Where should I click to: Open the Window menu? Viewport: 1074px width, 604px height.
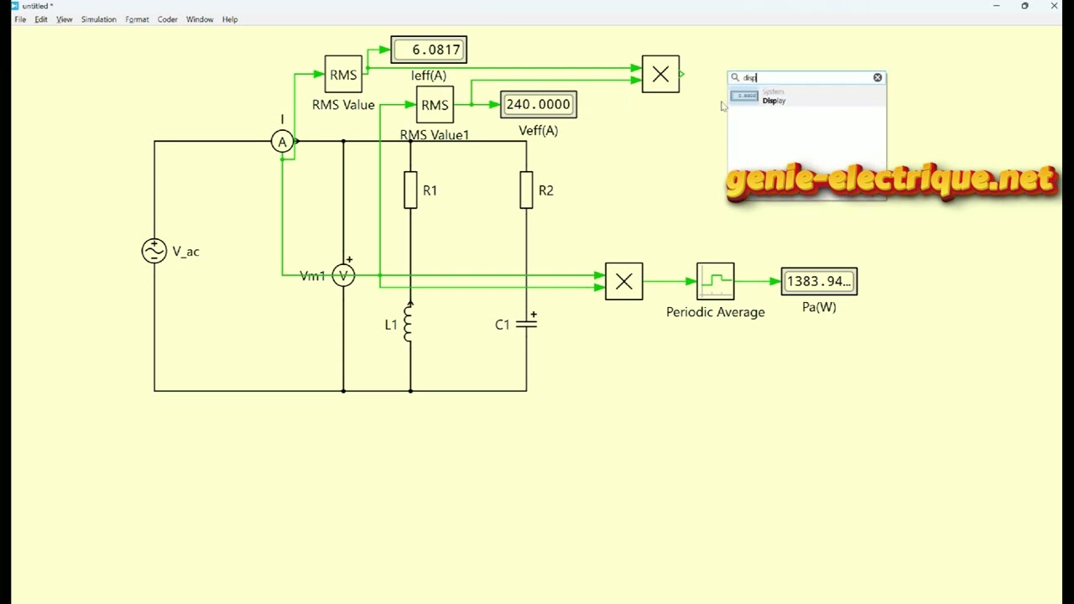tap(200, 19)
